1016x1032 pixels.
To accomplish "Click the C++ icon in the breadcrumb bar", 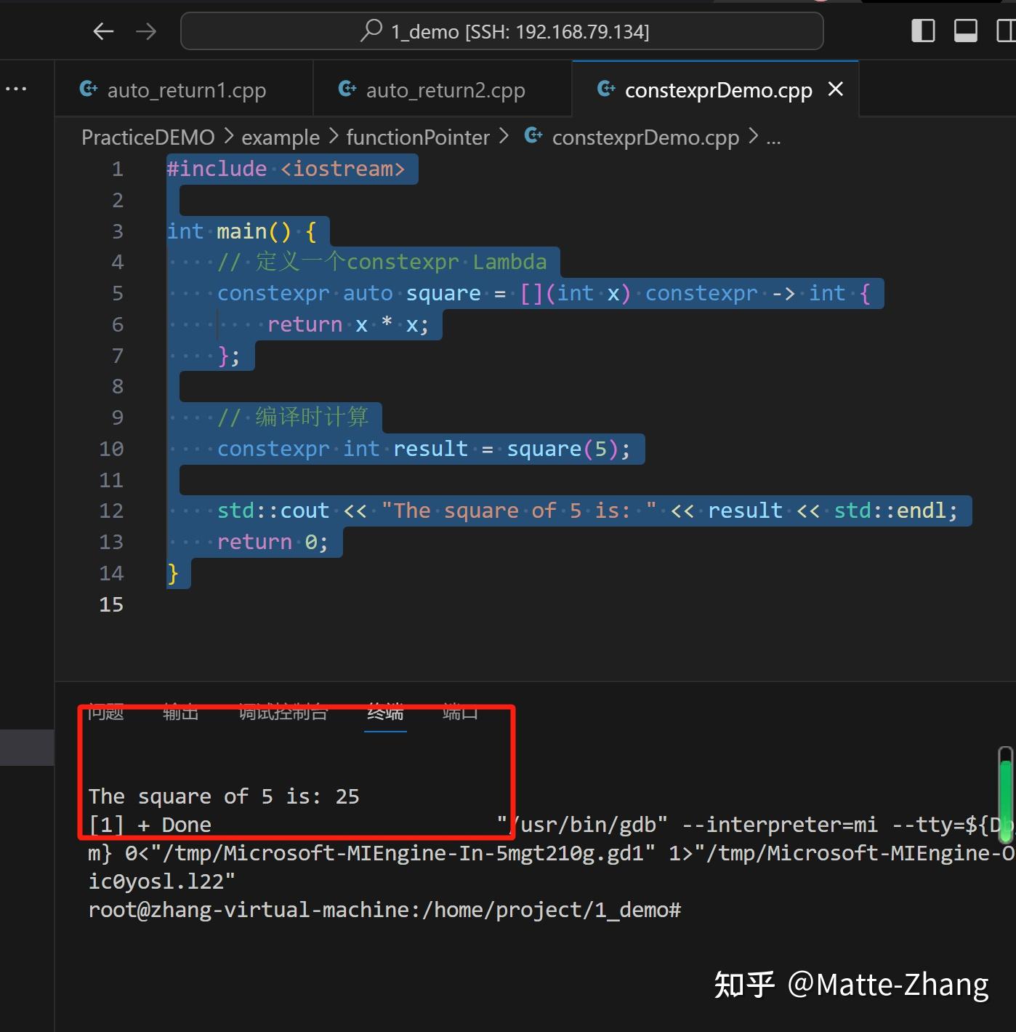I will (x=533, y=137).
